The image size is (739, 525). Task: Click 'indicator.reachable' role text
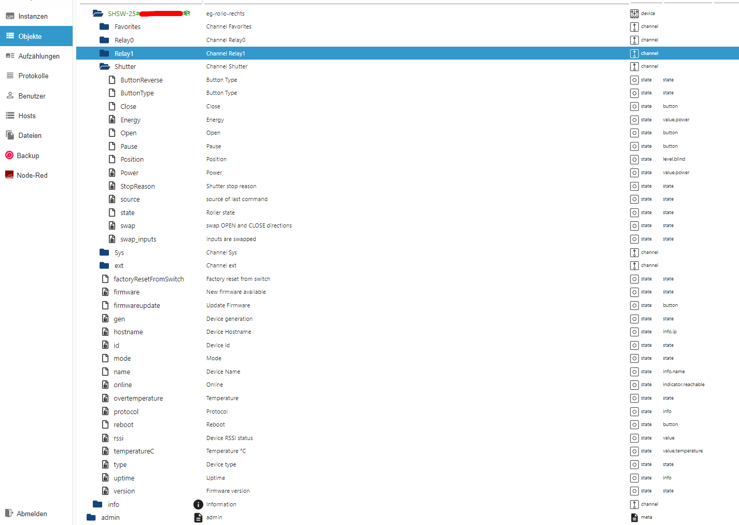point(684,385)
